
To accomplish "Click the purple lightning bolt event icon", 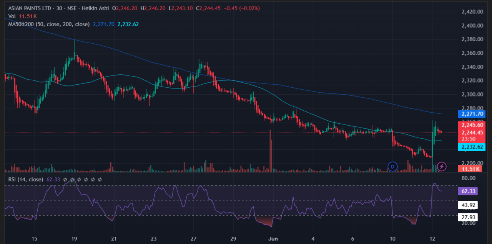I will (442, 166).
